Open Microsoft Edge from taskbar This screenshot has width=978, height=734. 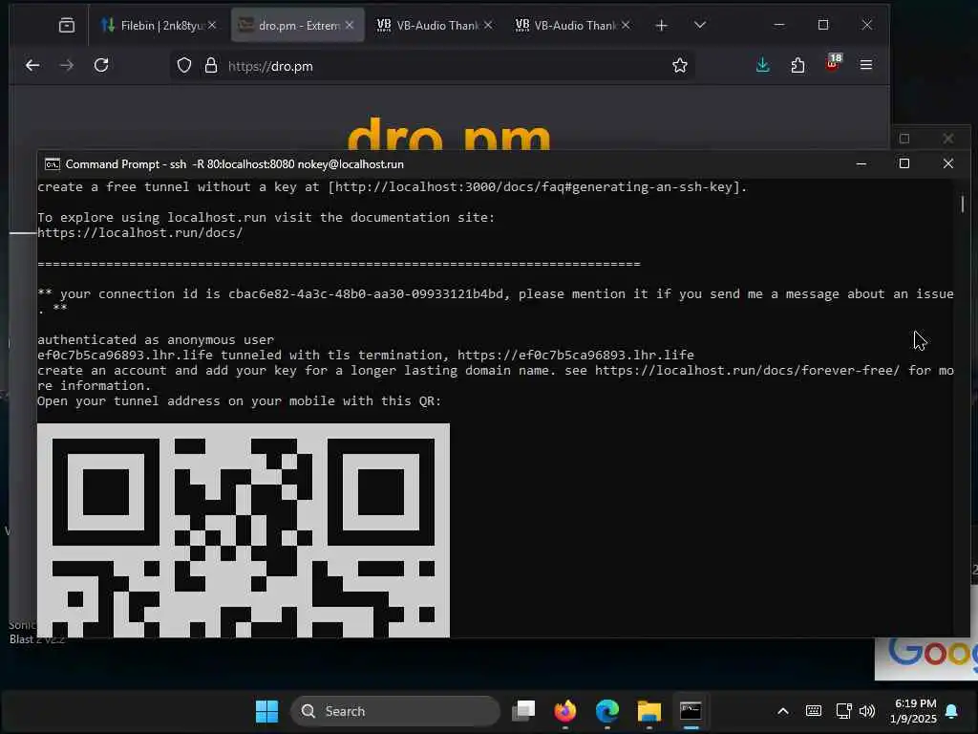click(607, 711)
